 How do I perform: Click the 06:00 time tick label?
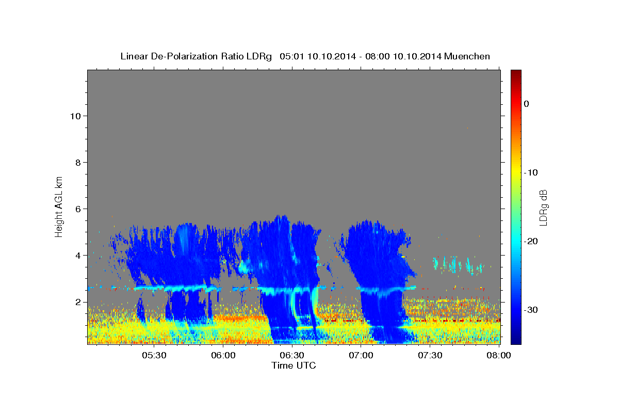point(223,356)
